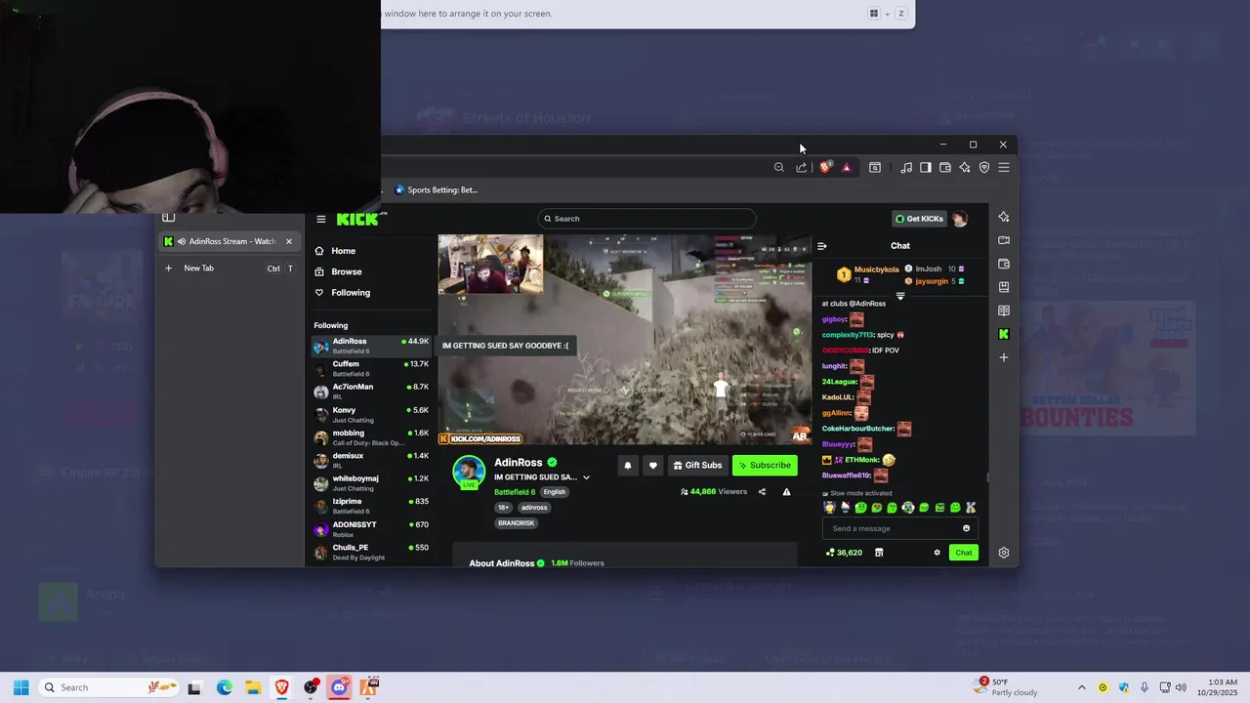
Task: Open the emoji picker in chat input
Action: tap(967, 528)
